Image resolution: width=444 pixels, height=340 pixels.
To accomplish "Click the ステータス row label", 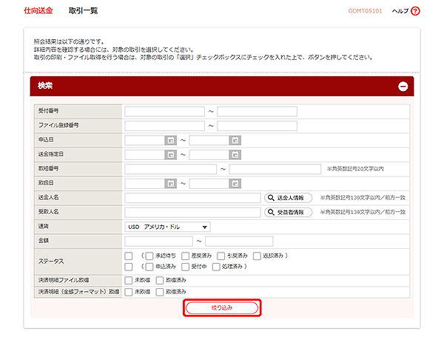I will 51,261.
